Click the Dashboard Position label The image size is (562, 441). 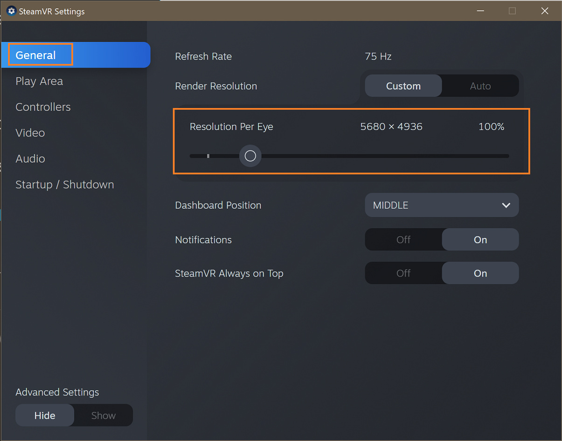[218, 205]
